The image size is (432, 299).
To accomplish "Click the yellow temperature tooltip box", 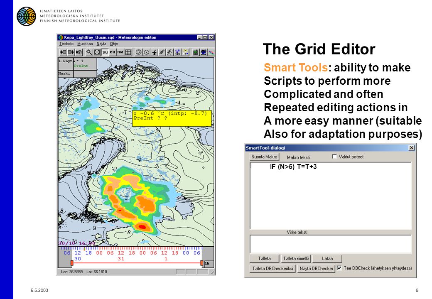I will (x=172, y=118).
